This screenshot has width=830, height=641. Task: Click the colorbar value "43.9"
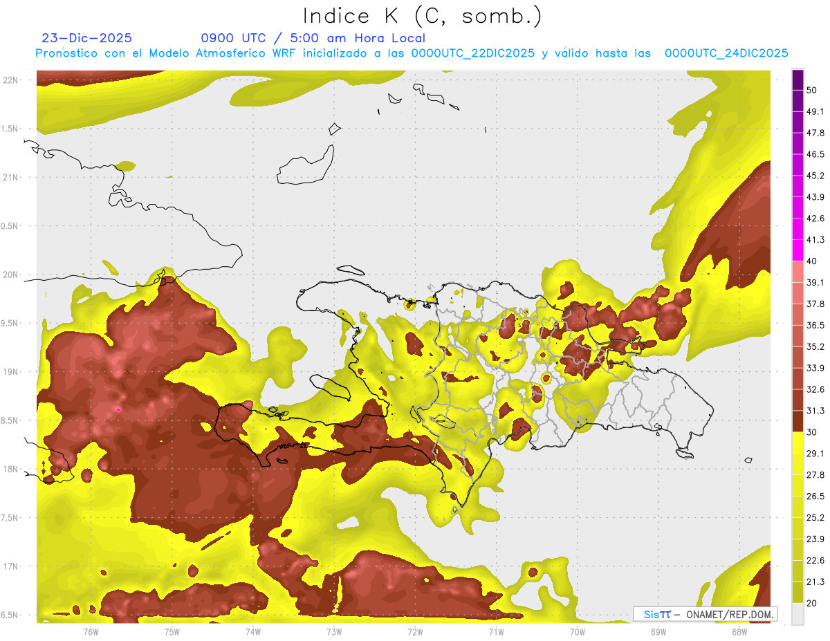coord(815,197)
